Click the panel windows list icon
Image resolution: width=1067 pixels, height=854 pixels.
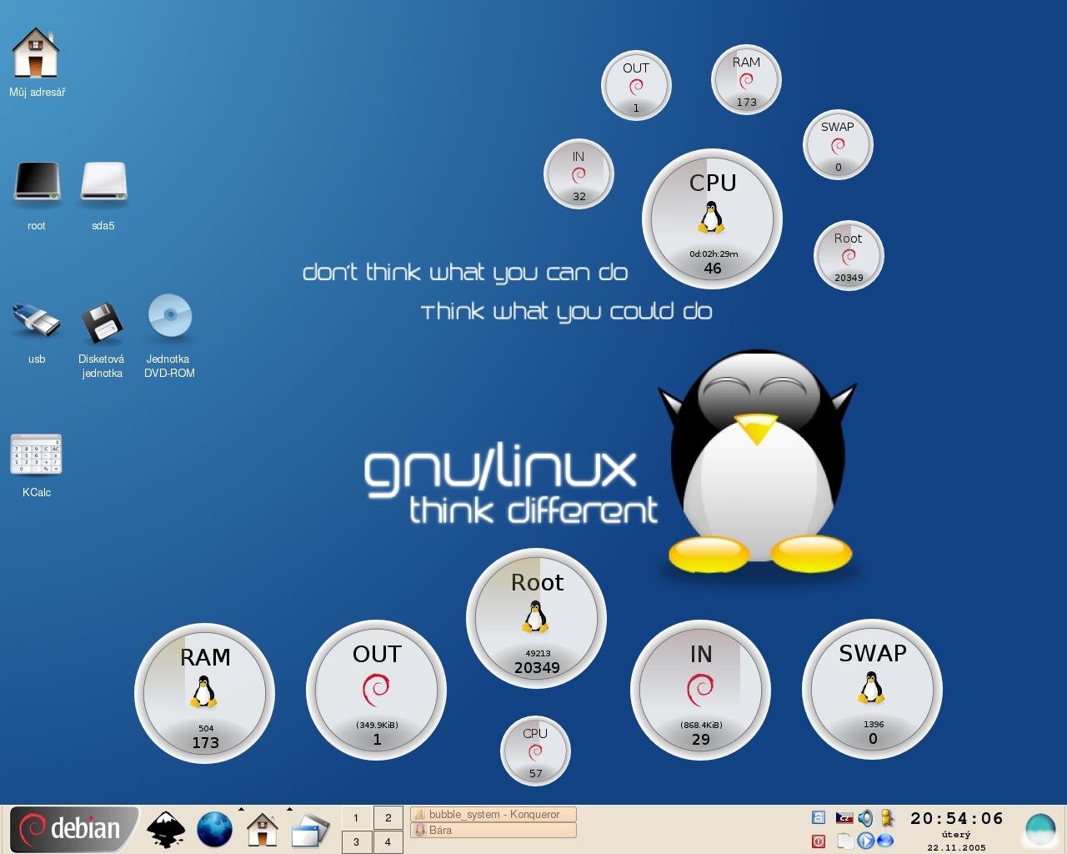(x=309, y=831)
